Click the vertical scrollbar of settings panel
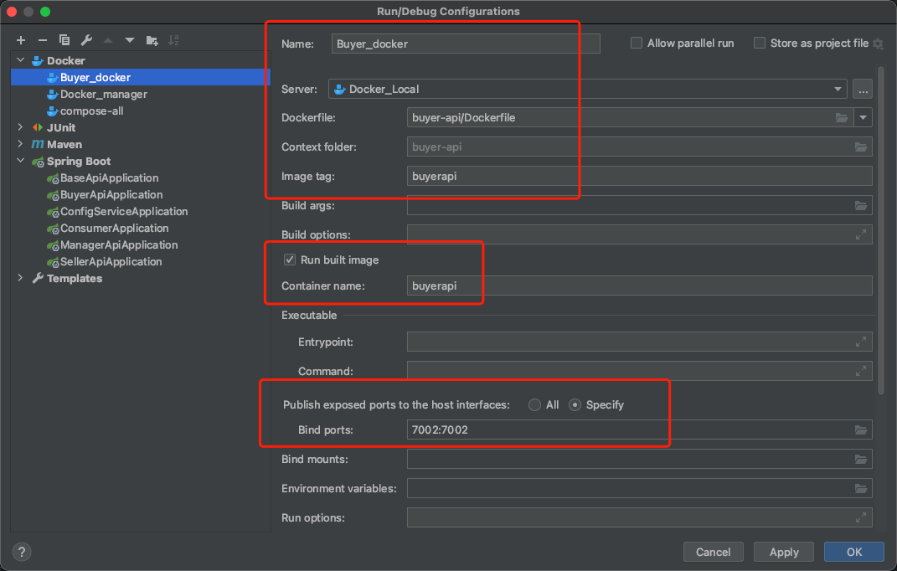The height and width of the screenshot is (571, 897). coord(879,226)
